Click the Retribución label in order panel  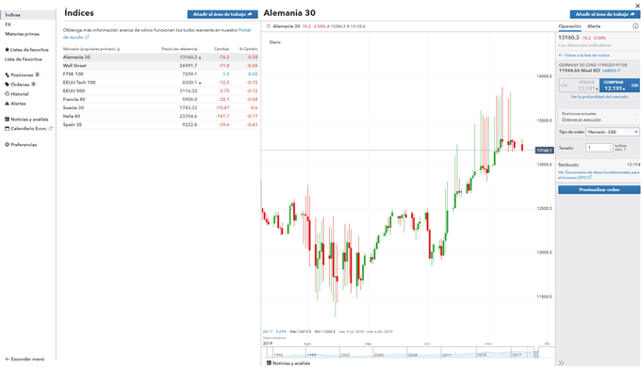pyautogui.click(x=568, y=165)
